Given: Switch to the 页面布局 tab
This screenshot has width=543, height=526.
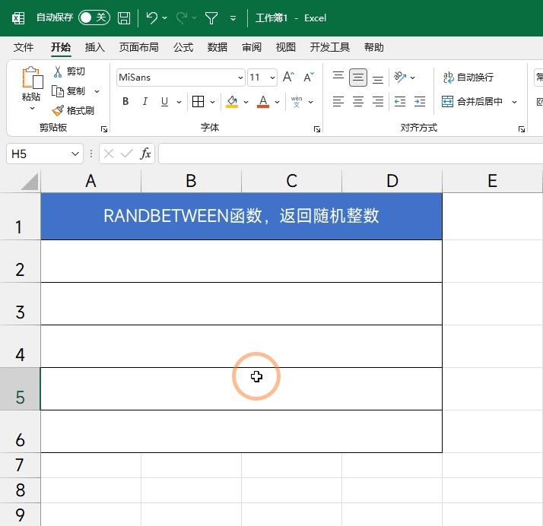Looking at the screenshot, I should (139, 47).
